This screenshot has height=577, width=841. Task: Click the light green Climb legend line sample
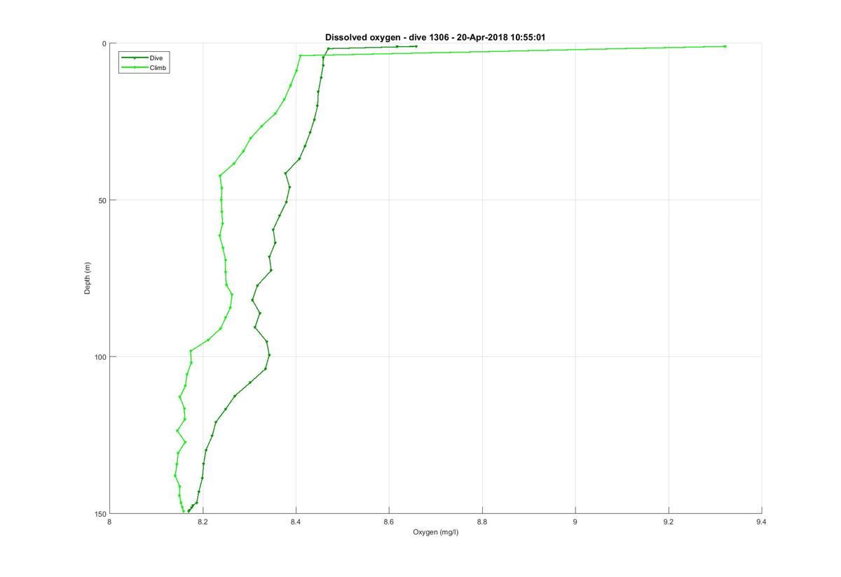tap(134, 67)
